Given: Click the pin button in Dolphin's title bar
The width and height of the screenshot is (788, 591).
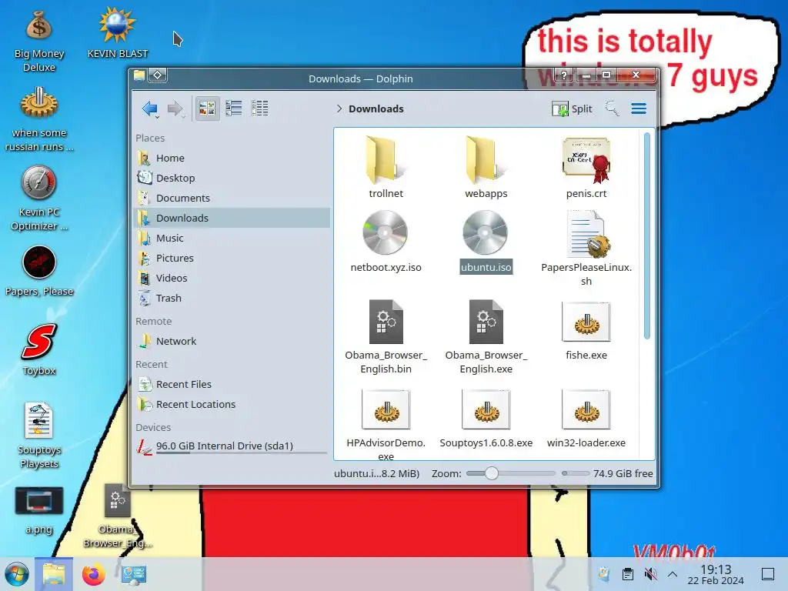Looking at the screenshot, I should coord(157,75).
